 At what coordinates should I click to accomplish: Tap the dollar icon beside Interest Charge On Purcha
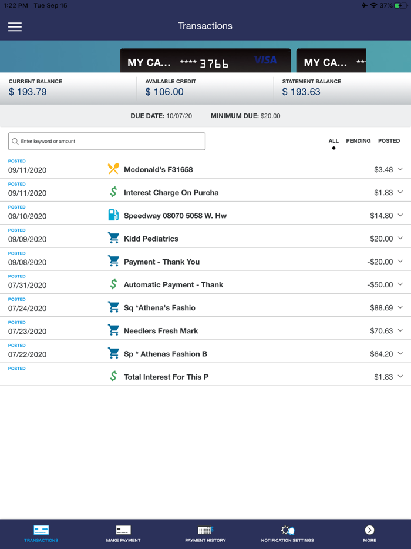[x=113, y=192]
